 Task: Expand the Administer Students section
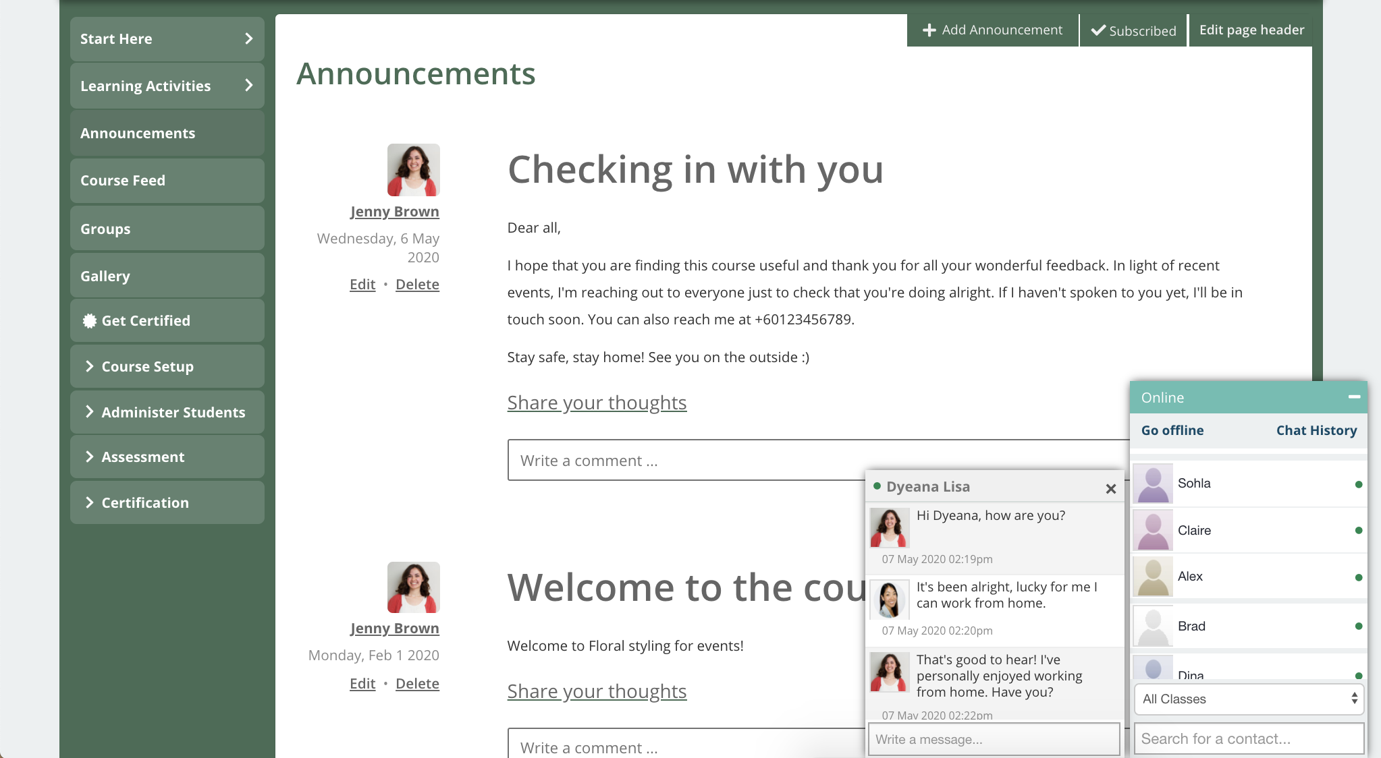[x=173, y=413]
